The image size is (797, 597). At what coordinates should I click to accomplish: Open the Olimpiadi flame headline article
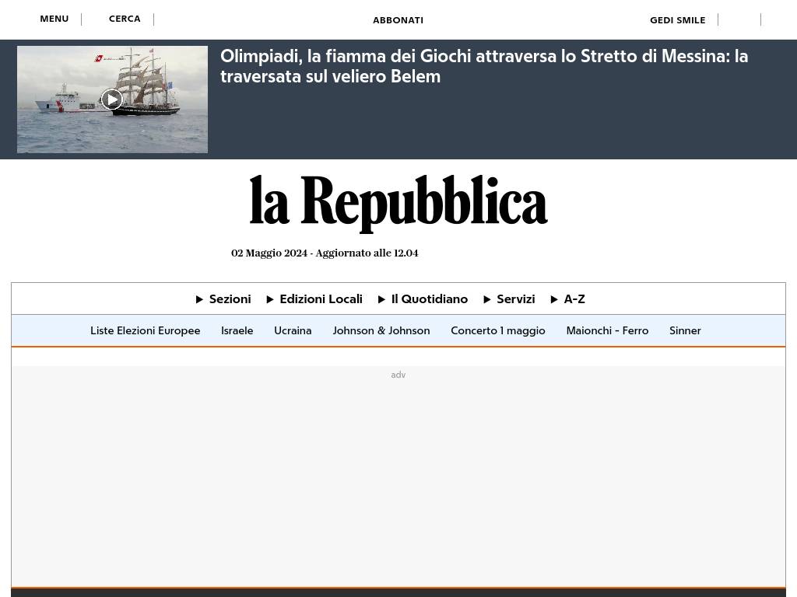point(483,66)
